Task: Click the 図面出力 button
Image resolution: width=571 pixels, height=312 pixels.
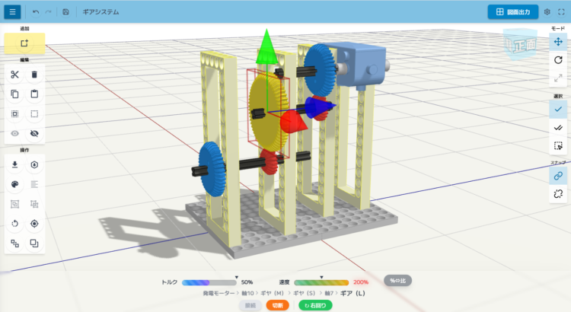Action: pyautogui.click(x=513, y=12)
